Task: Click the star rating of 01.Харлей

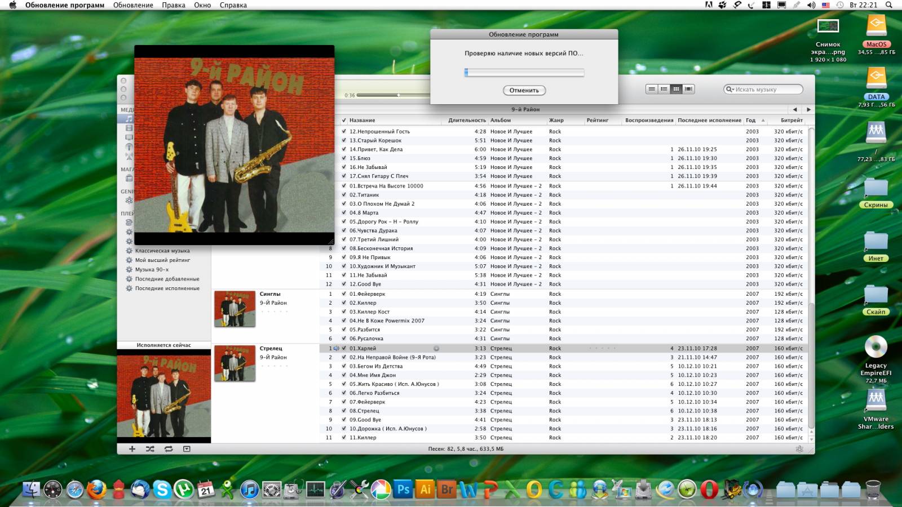Action: (602, 348)
